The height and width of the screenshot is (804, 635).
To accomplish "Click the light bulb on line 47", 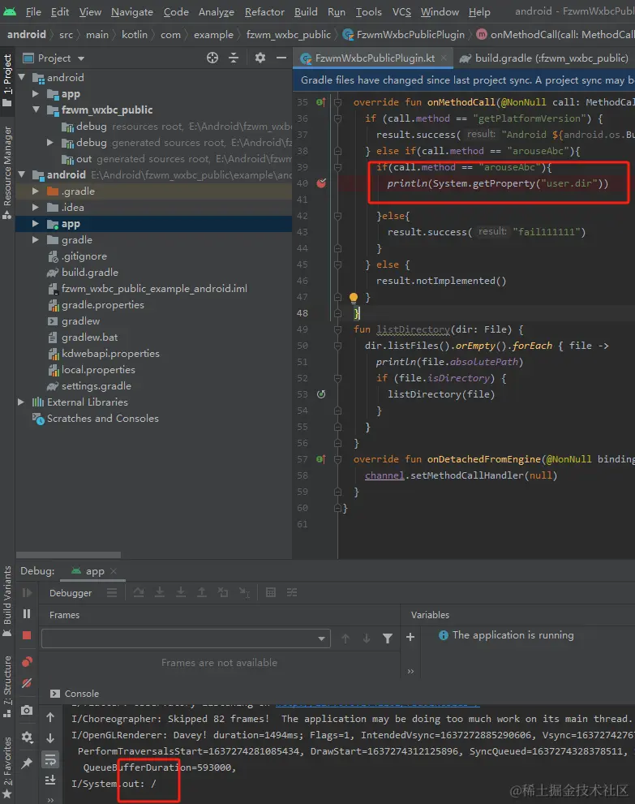I will 353,297.
